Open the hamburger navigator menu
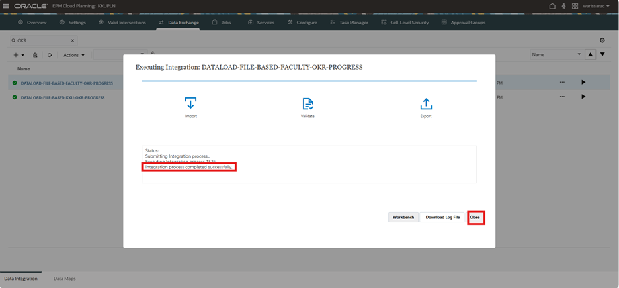 pyautogui.click(x=7, y=6)
